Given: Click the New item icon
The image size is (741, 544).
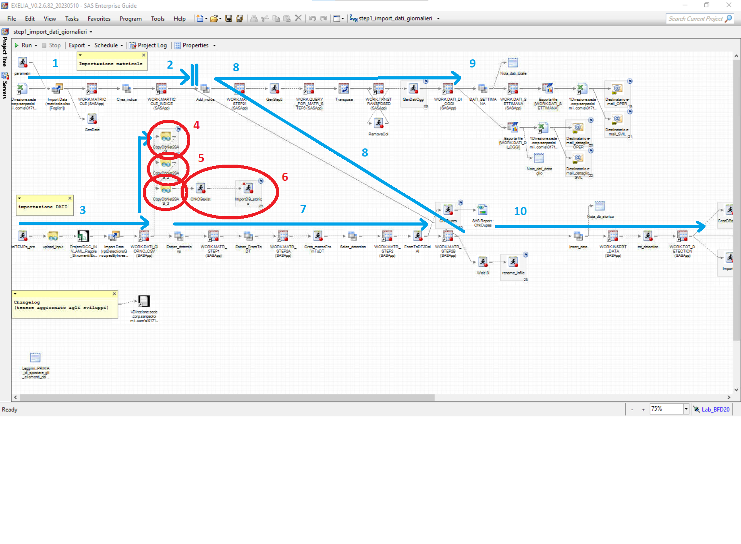Looking at the screenshot, I should [x=200, y=19].
